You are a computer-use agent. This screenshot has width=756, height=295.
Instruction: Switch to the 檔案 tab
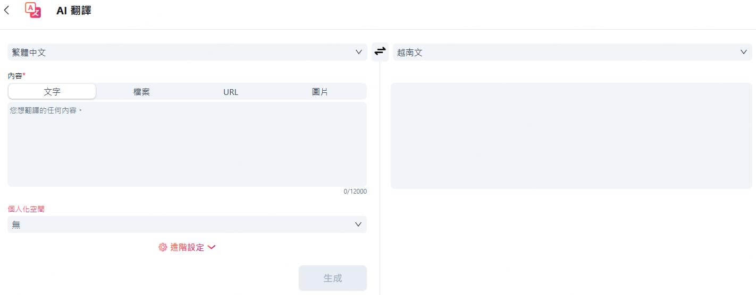tap(141, 92)
